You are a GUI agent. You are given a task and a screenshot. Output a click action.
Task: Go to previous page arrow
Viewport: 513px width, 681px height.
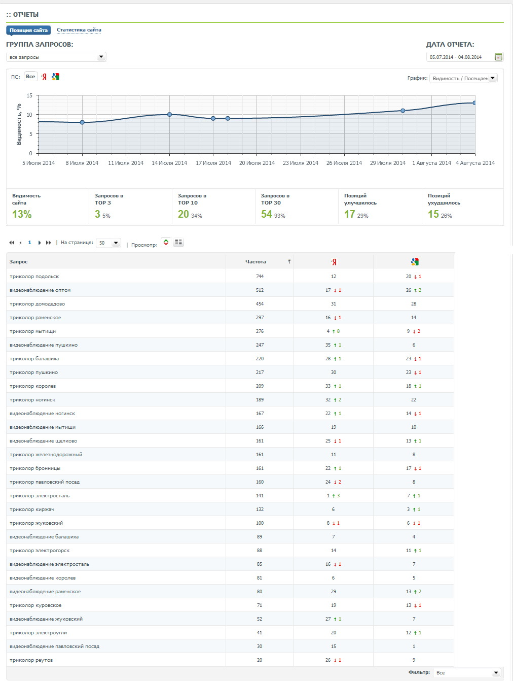tap(20, 243)
